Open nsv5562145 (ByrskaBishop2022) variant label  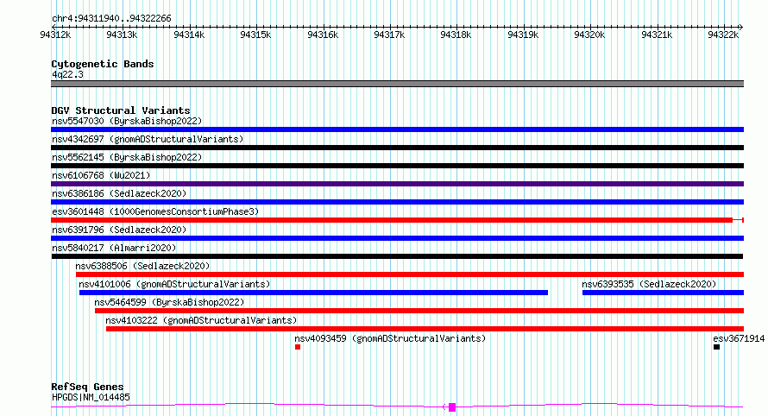127,157
